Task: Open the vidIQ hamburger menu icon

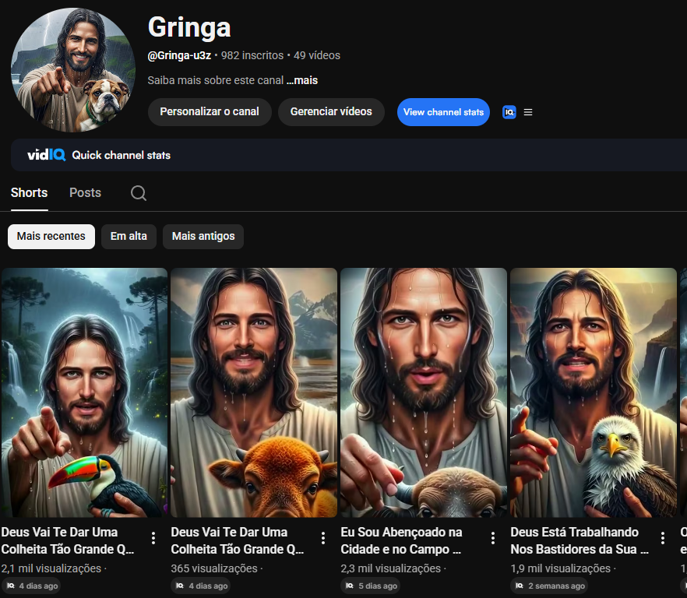Action: (528, 112)
